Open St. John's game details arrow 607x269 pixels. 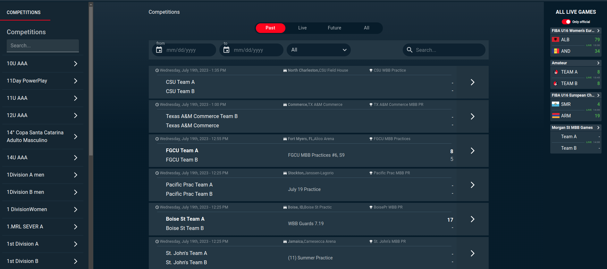pyautogui.click(x=472, y=253)
